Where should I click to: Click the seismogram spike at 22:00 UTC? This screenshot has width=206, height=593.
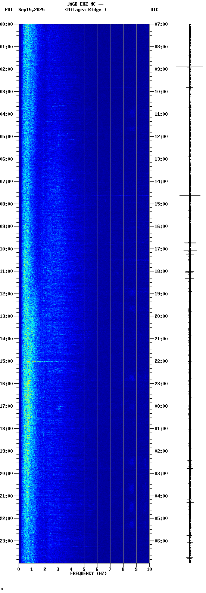point(190,361)
